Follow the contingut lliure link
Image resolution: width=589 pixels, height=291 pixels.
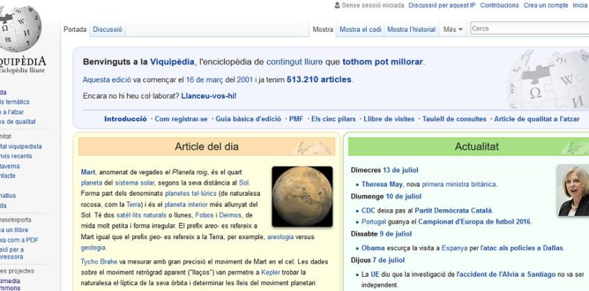click(x=294, y=62)
